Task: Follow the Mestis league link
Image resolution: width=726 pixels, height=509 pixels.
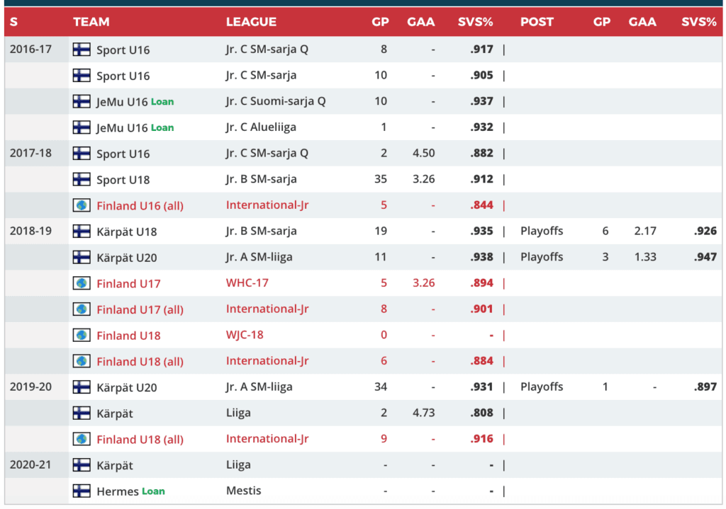Action: click(243, 491)
